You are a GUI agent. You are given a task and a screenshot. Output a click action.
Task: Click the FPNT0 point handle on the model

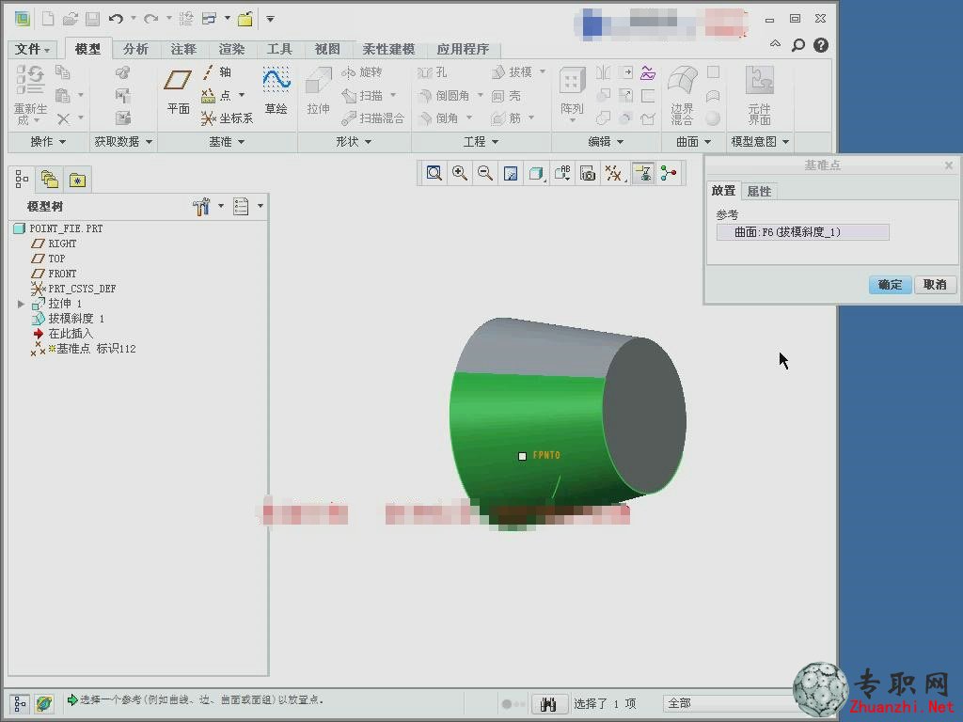pyautogui.click(x=522, y=456)
